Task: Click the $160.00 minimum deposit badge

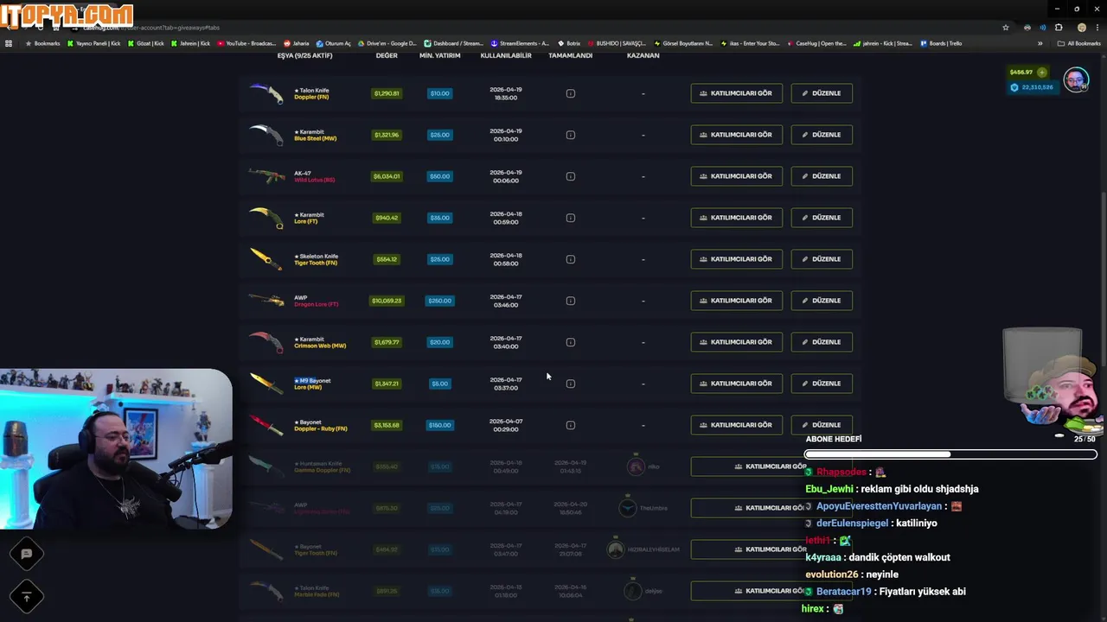Action: coord(439,425)
